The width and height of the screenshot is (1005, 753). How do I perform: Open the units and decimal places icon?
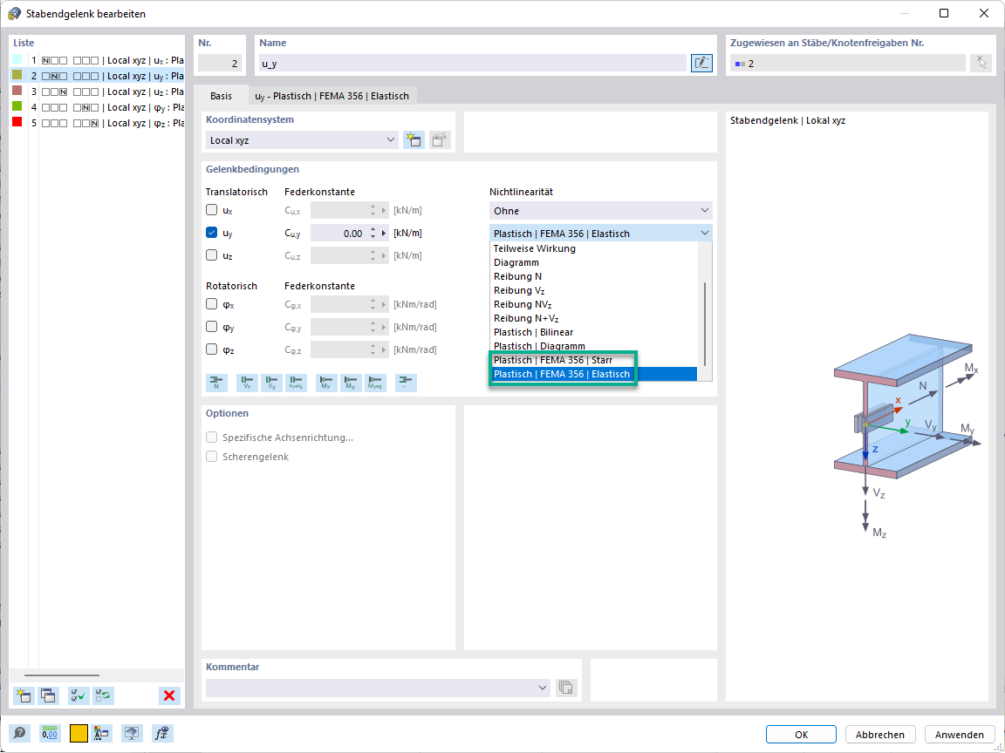[50, 734]
